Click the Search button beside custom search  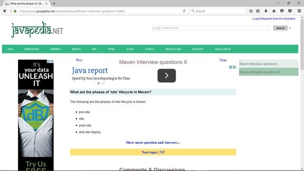coord(280,28)
